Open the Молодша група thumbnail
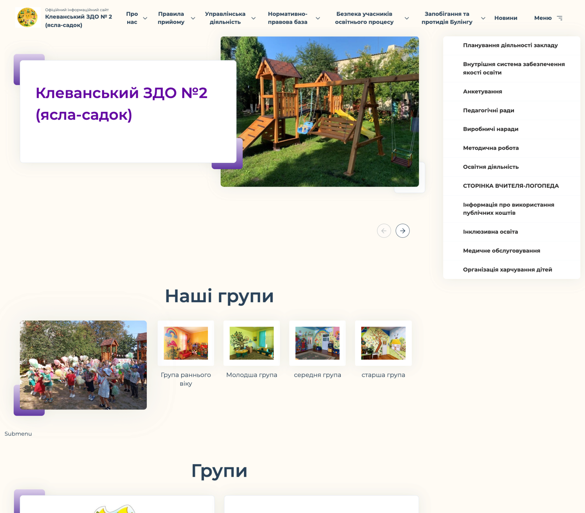585x513 pixels. (252, 343)
